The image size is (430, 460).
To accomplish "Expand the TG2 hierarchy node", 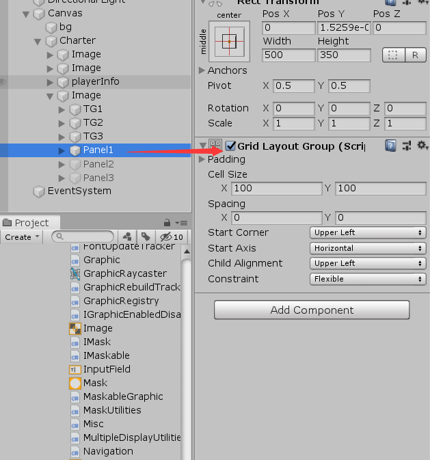I will click(62, 123).
